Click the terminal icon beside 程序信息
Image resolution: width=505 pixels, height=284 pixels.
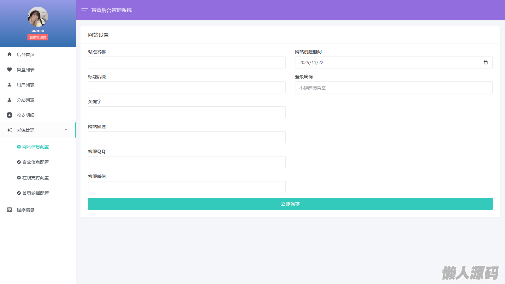pos(9,210)
